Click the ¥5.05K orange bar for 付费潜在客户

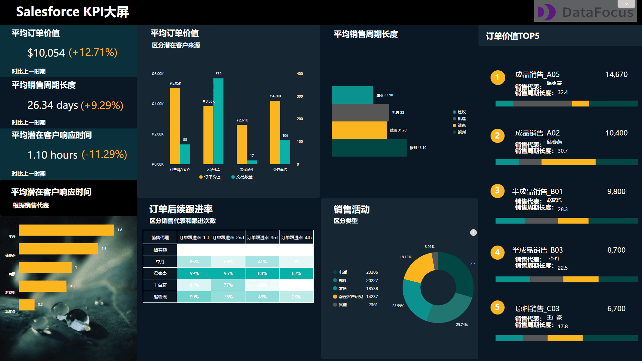(x=175, y=126)
